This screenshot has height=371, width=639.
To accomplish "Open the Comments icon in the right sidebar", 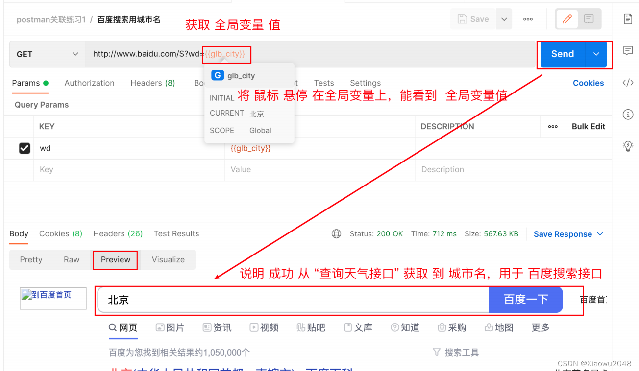I will point(628,50).
